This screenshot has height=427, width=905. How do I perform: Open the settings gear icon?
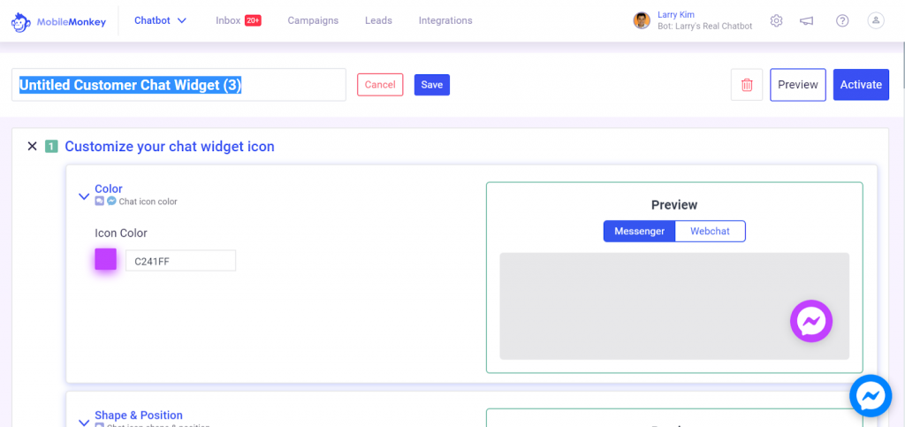coord(776,20)
